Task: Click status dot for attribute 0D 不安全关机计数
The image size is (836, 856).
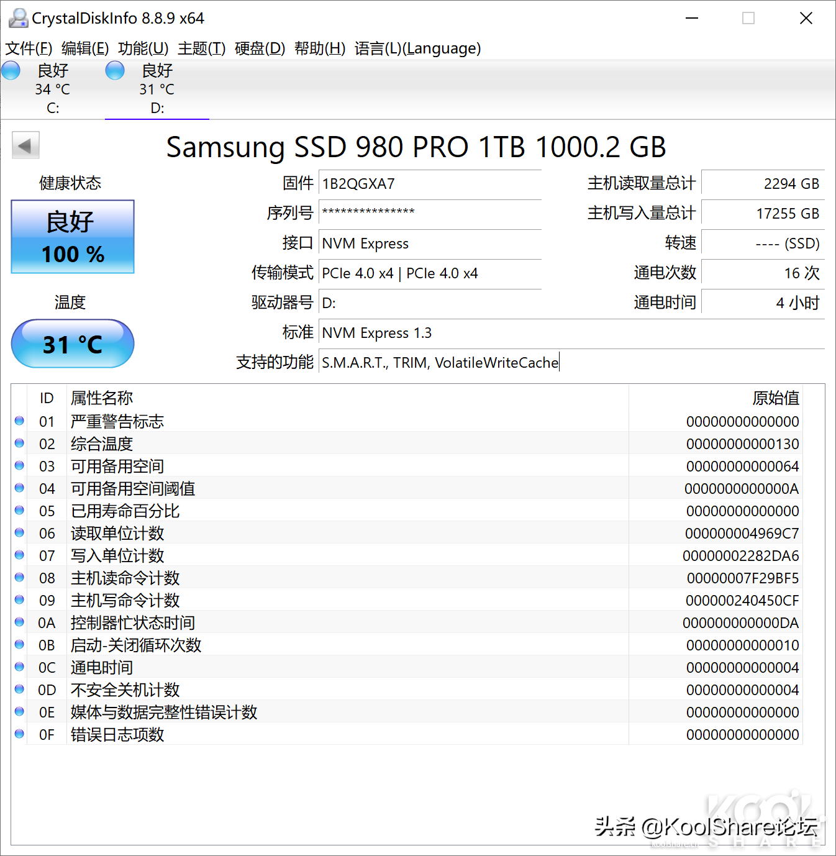Action: coord(19,690)
